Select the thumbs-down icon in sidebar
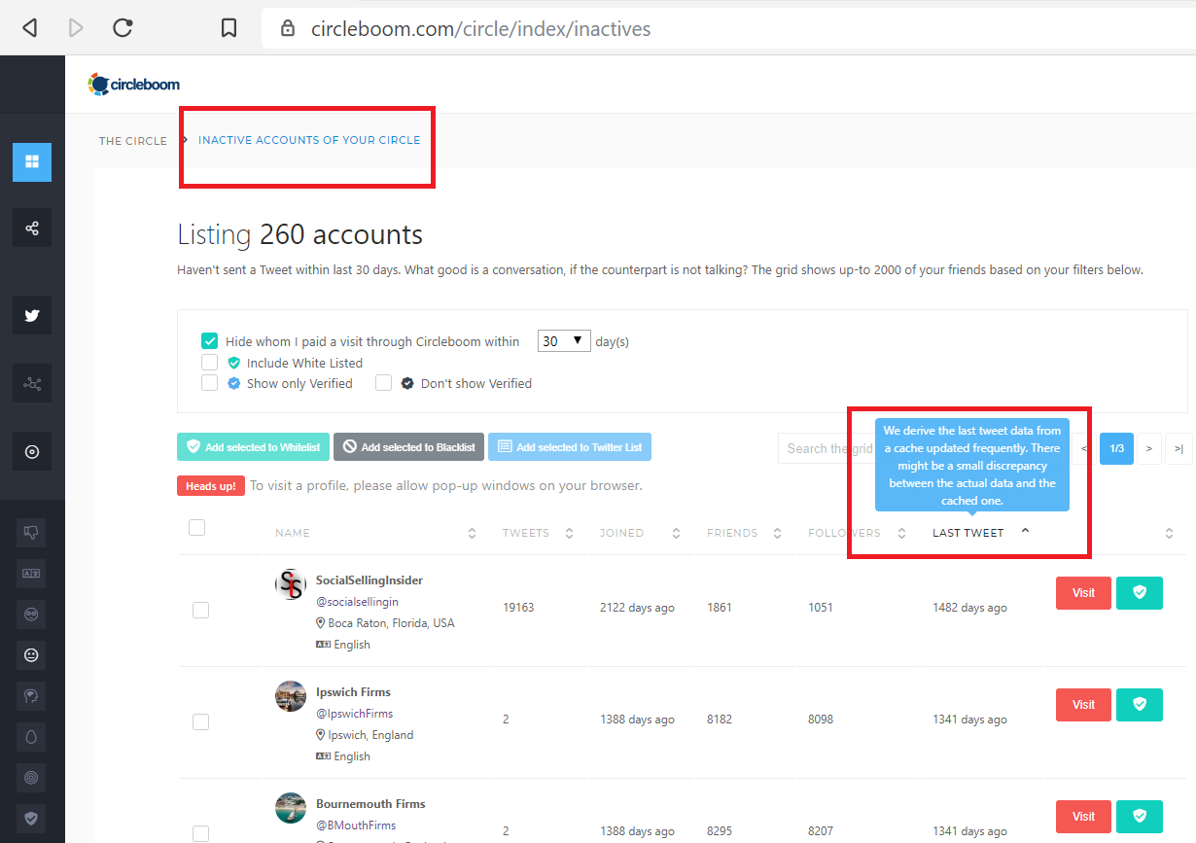The image size is (1196, 843). [32, 532]
